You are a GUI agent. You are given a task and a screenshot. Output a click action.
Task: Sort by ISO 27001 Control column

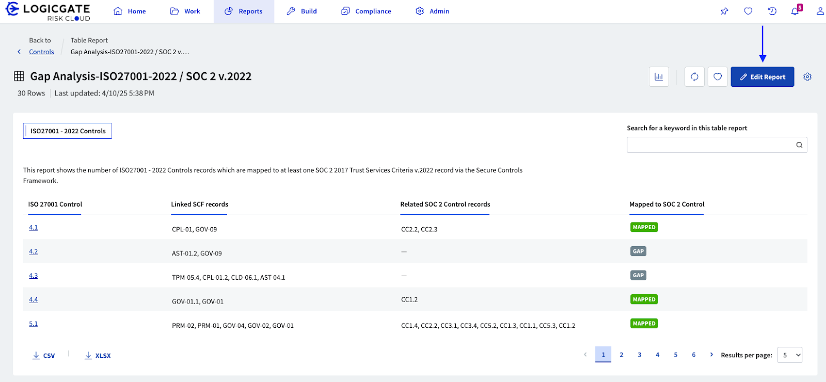tap(55, 204)
